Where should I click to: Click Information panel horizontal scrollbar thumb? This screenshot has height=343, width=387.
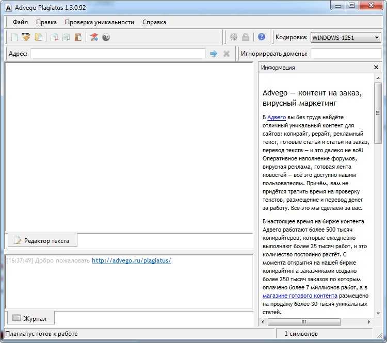pyautogui.click(x=304, y=322)
